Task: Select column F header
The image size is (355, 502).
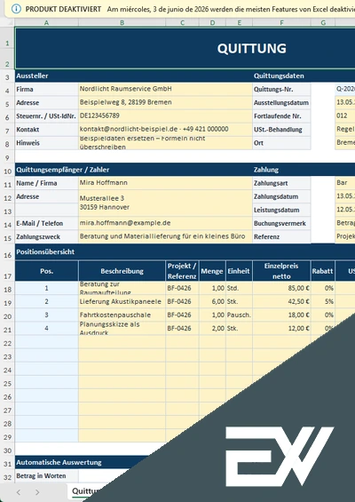Action: point(281,22)
